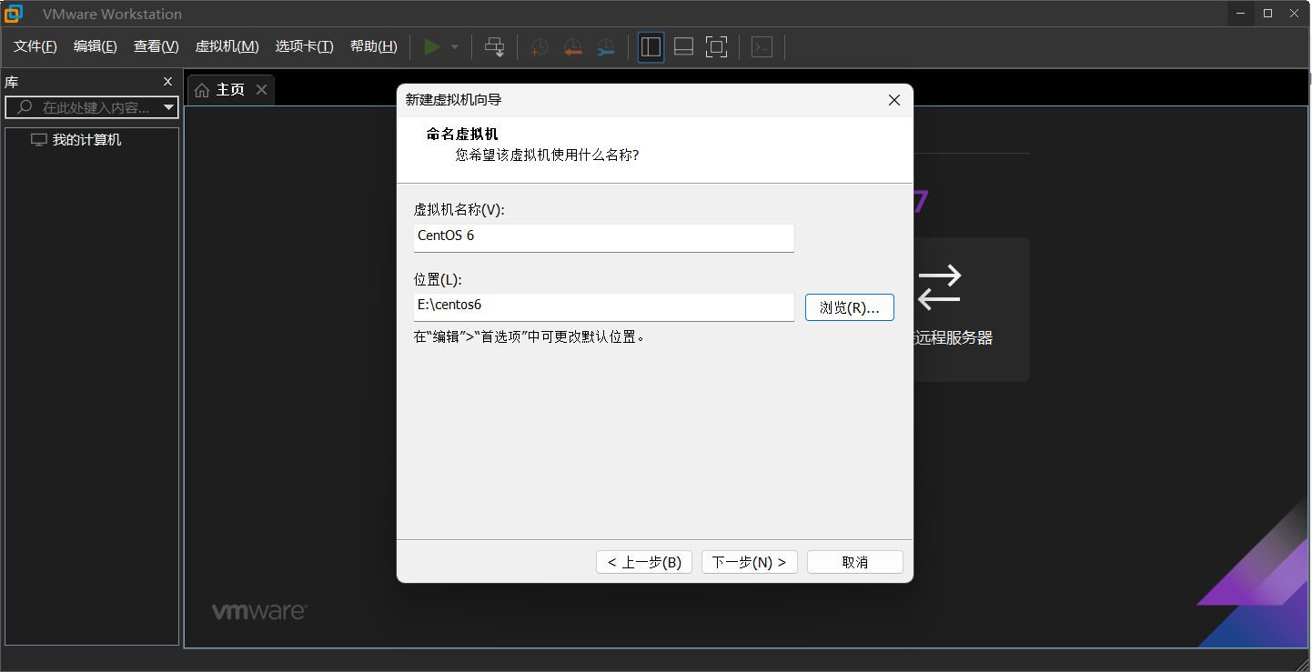
Task: Open the power options dropdown arrow
Action: click(x=455, y=47)
